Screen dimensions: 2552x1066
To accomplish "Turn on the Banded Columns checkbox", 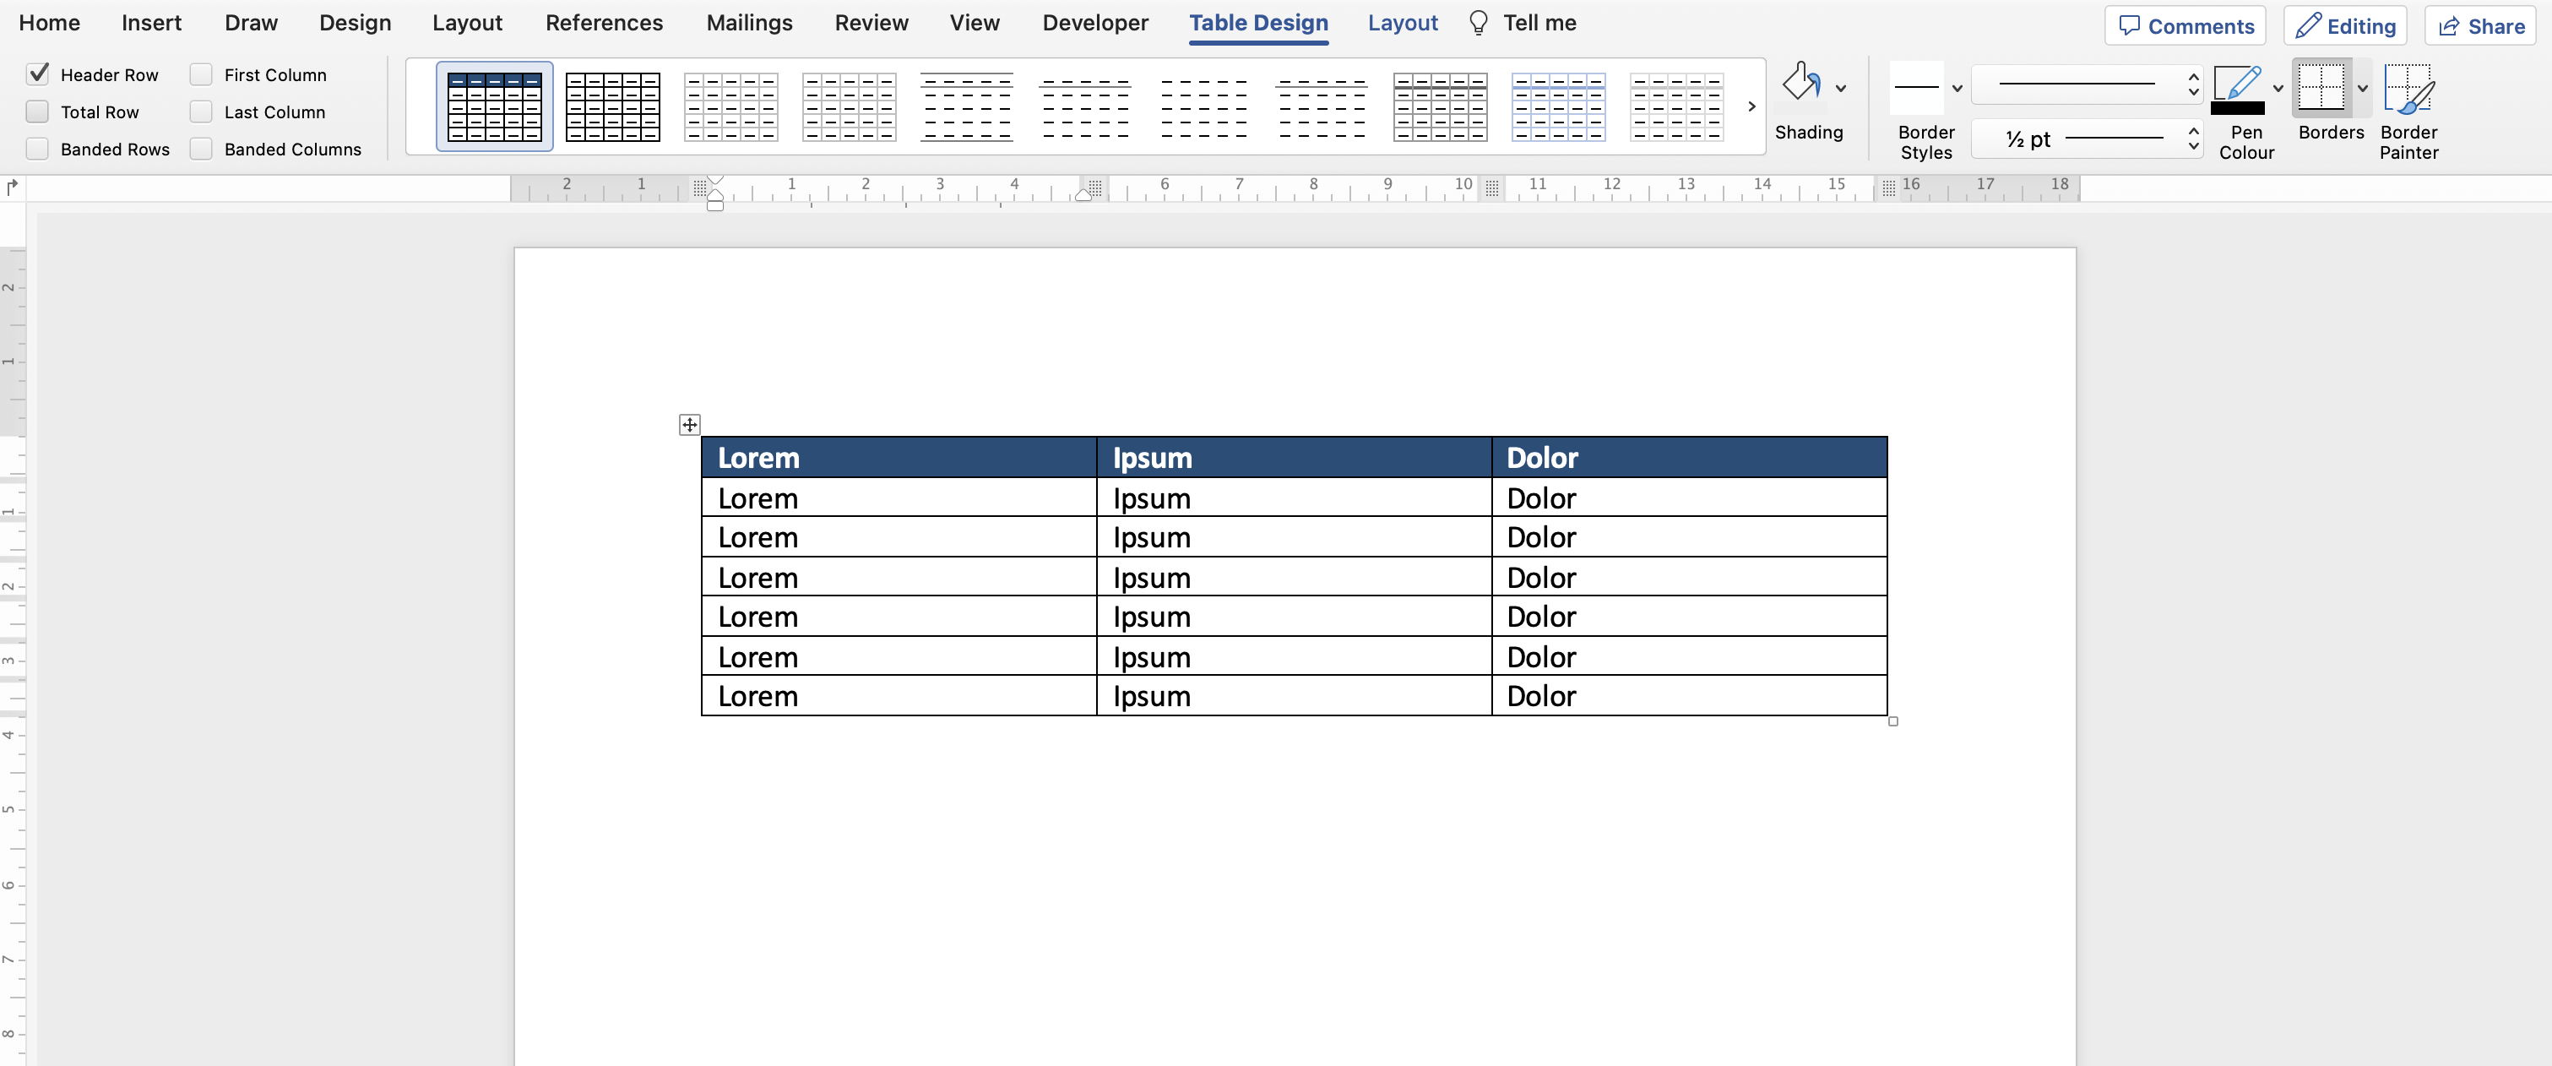I will click(201, 149).
